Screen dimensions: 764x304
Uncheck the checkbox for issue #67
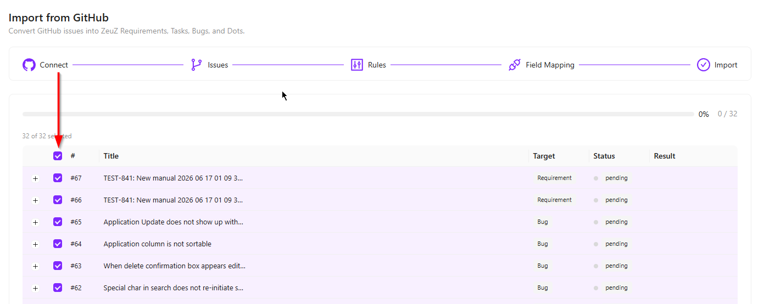coord(58,178)
